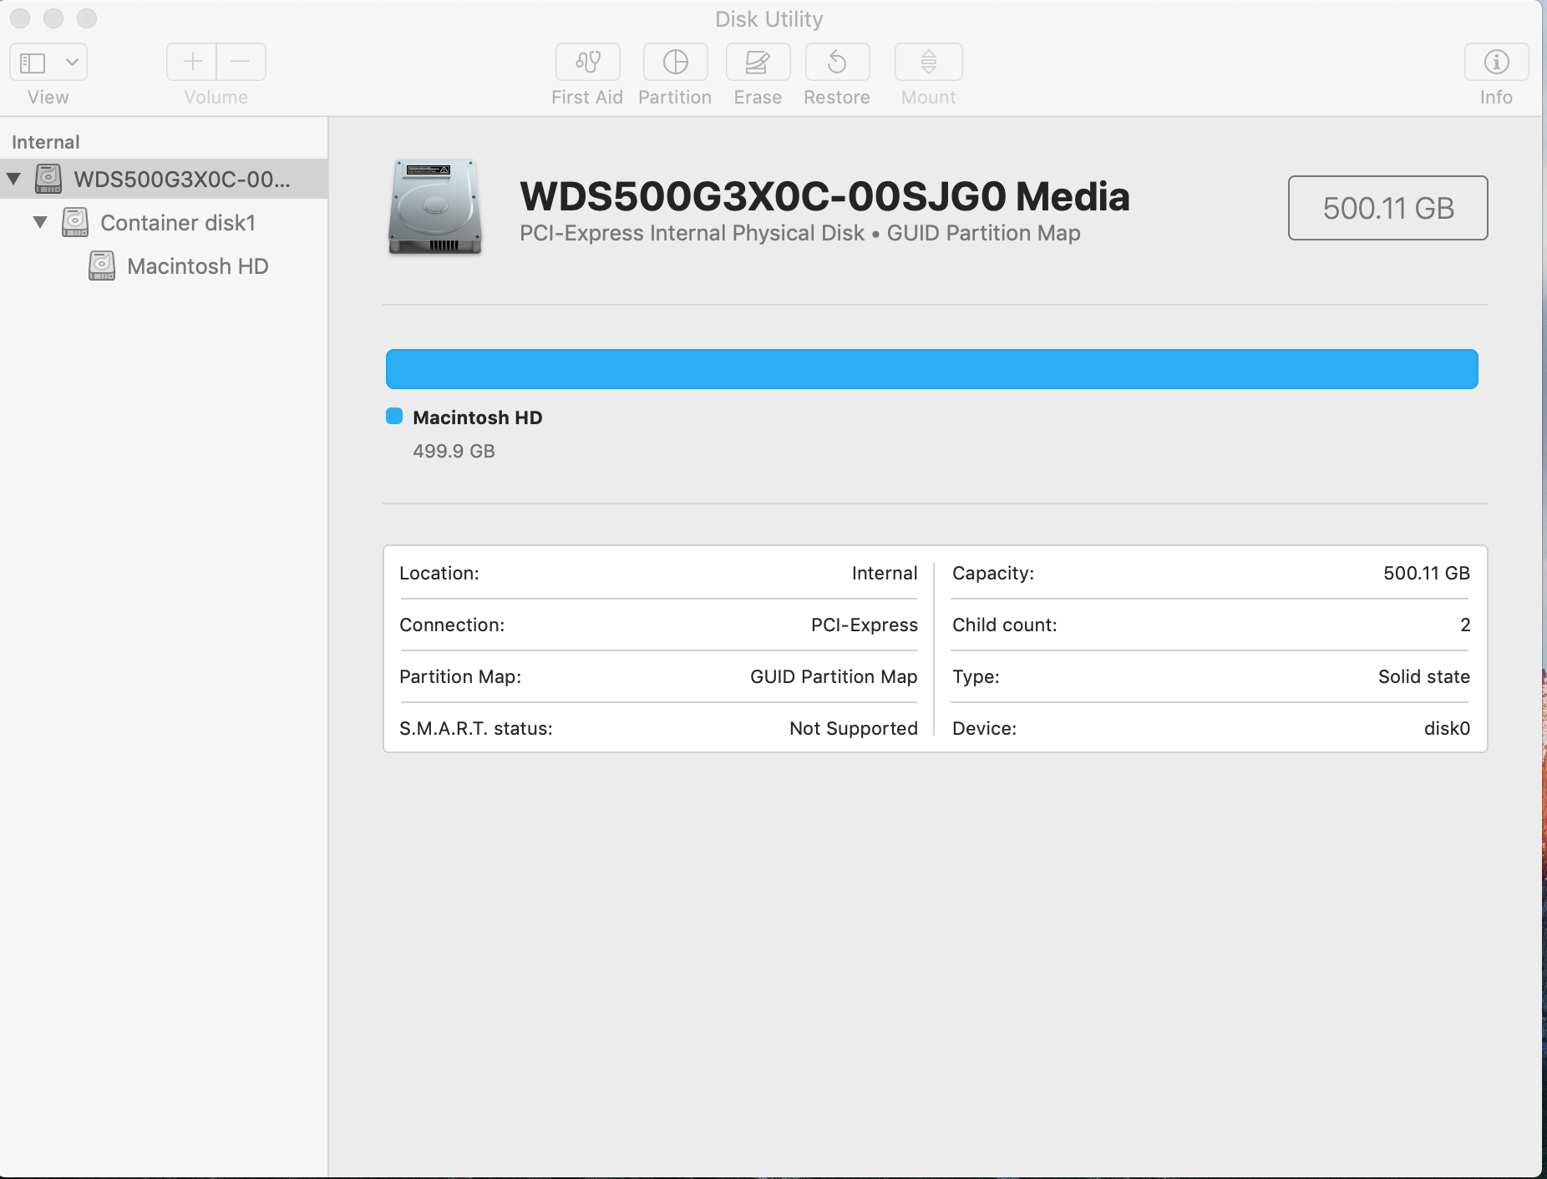Click the Partition Map value in table

[834, 676]
